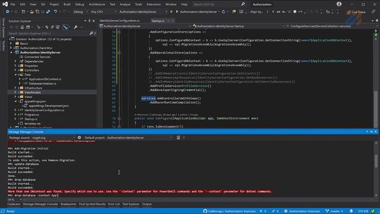Click the notifications bell in the status bar
The width and height of the screenshot is (380, 214).
click(351, 211)
